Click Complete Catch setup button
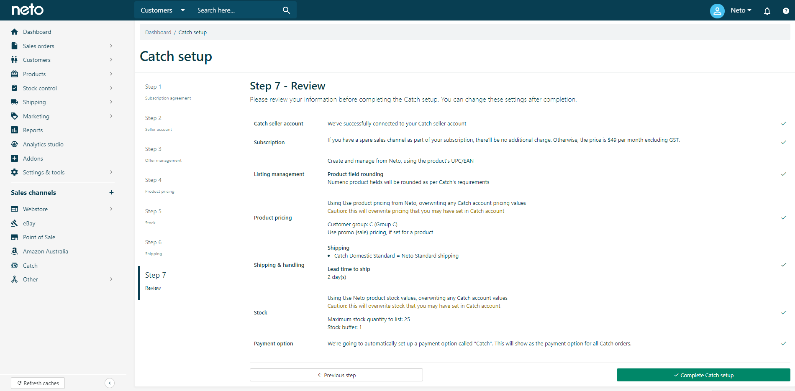Image resolution: width=795 pixels, height=391 pixels. tap(703, 375)
